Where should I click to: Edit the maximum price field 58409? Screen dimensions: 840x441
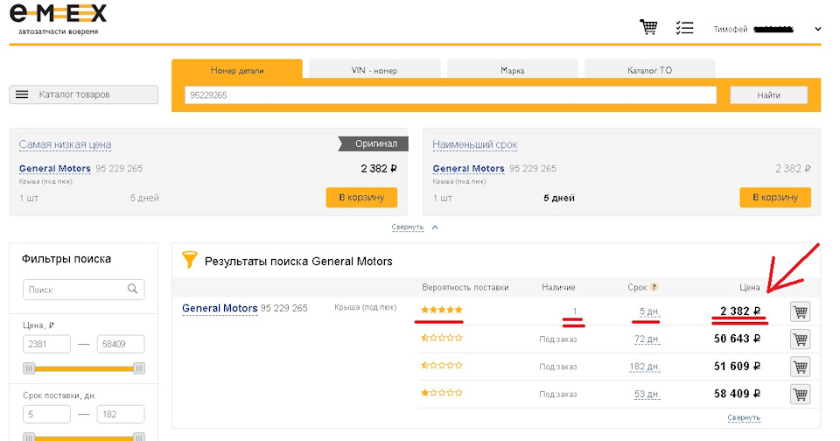pos(121,344)
